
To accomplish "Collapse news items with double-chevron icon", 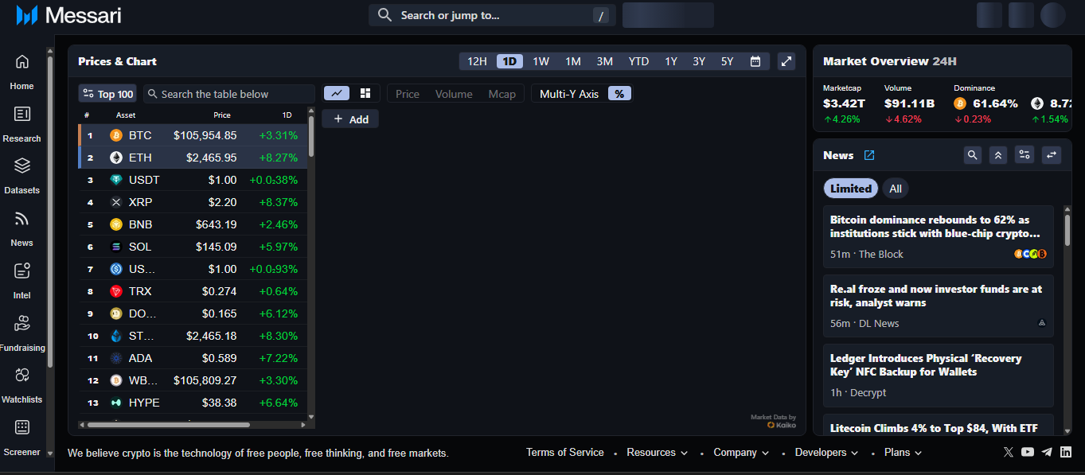I will coord(998,155).
